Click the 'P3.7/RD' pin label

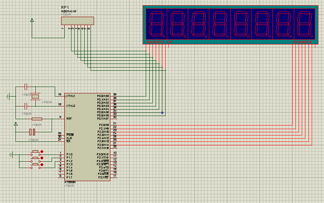click(x=103, y=177)
